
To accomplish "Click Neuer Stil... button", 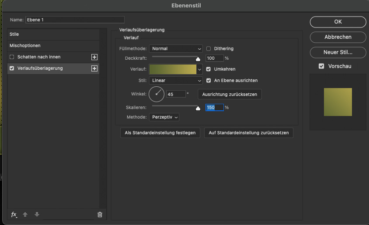I will point(338,52).
